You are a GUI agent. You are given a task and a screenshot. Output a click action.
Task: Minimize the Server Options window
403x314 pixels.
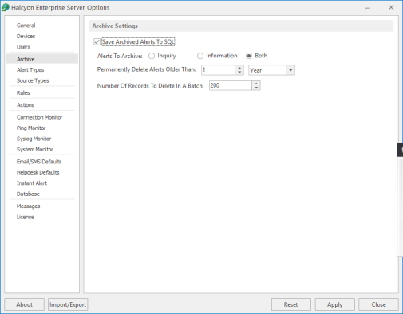click(x=368, y=8)
